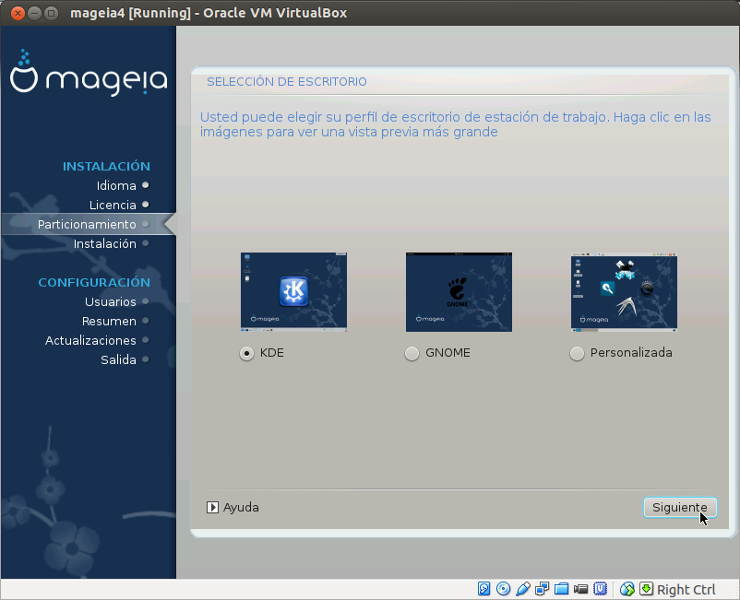Select Particionamiento in the installation steps
This screenshot has height=600, width=740.
pyautogui.click(x=87, y=224)
